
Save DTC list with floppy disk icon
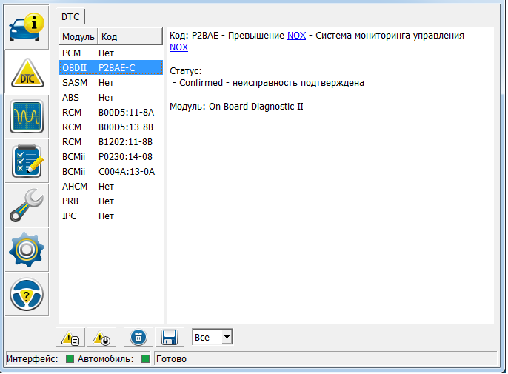coord(170,338)
